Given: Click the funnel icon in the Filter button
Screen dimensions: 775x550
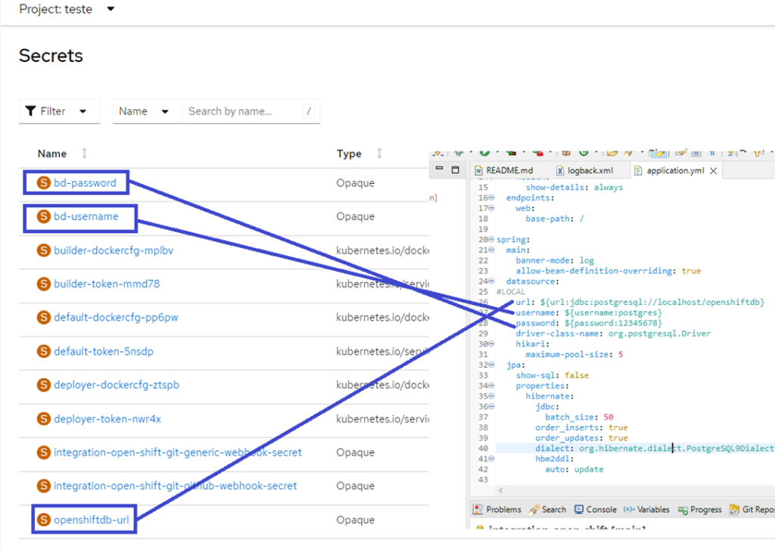Looking at the screenshot, I should click(30, 111).
